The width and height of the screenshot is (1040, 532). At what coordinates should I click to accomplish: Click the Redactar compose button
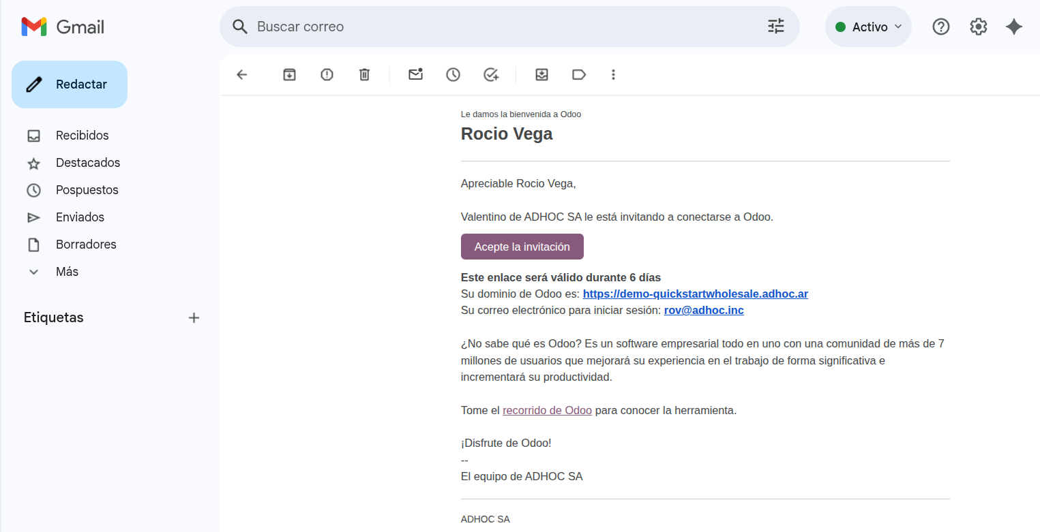click(70, 84)
